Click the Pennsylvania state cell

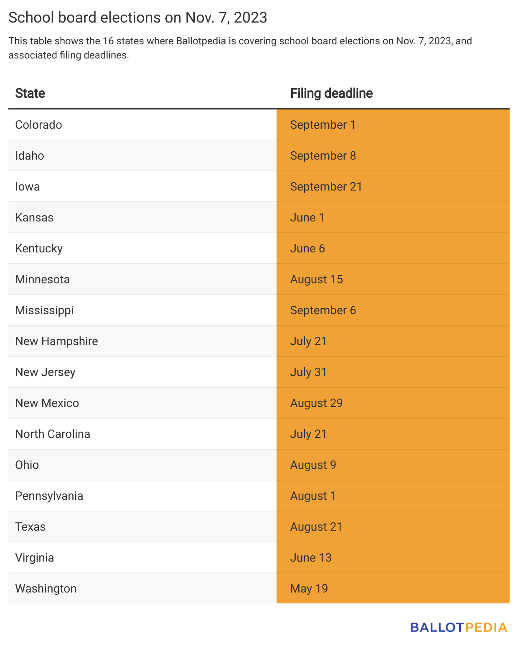pyautogui.click(x=142, y=496)
